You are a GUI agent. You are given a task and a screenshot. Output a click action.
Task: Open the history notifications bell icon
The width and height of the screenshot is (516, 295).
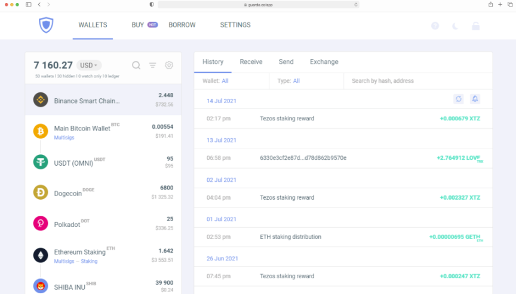475,99
